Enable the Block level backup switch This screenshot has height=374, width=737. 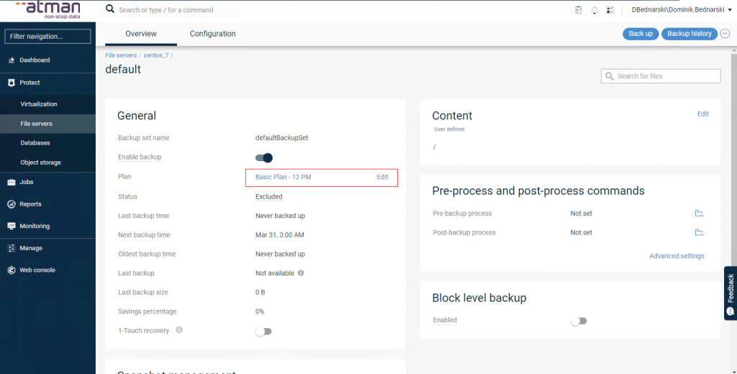tap(579, 321)
